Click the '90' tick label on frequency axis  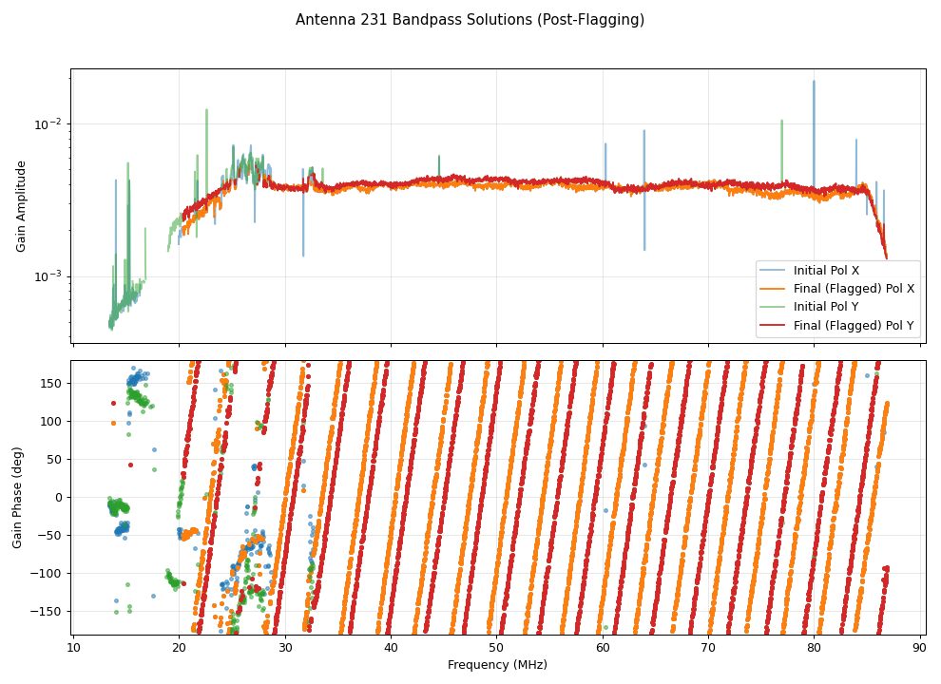click(920, 648)
